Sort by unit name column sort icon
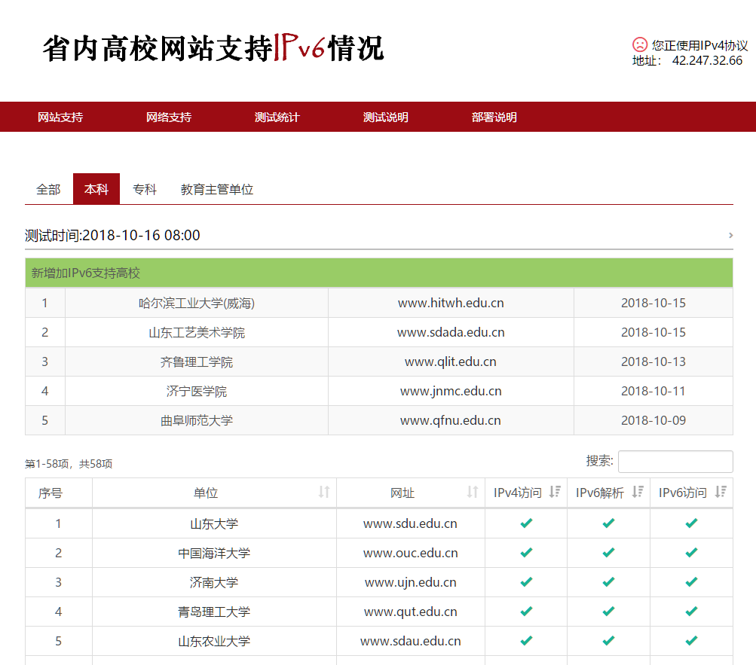This screenshot has height=665, width=756. click(323, 493)
